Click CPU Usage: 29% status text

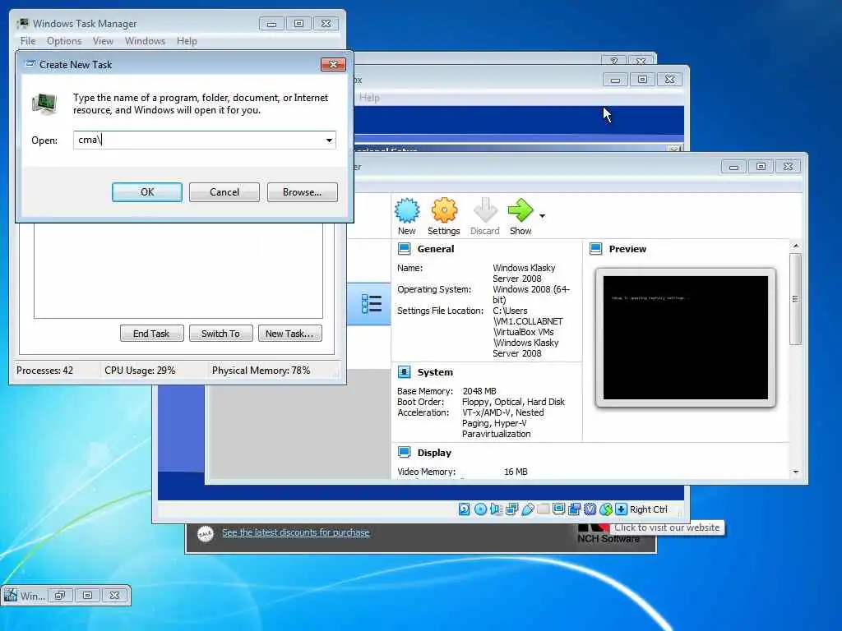[140, 371]
